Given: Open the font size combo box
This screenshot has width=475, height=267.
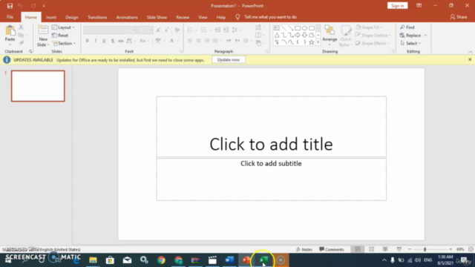Looking at the screenshot, I should point(145,30).
